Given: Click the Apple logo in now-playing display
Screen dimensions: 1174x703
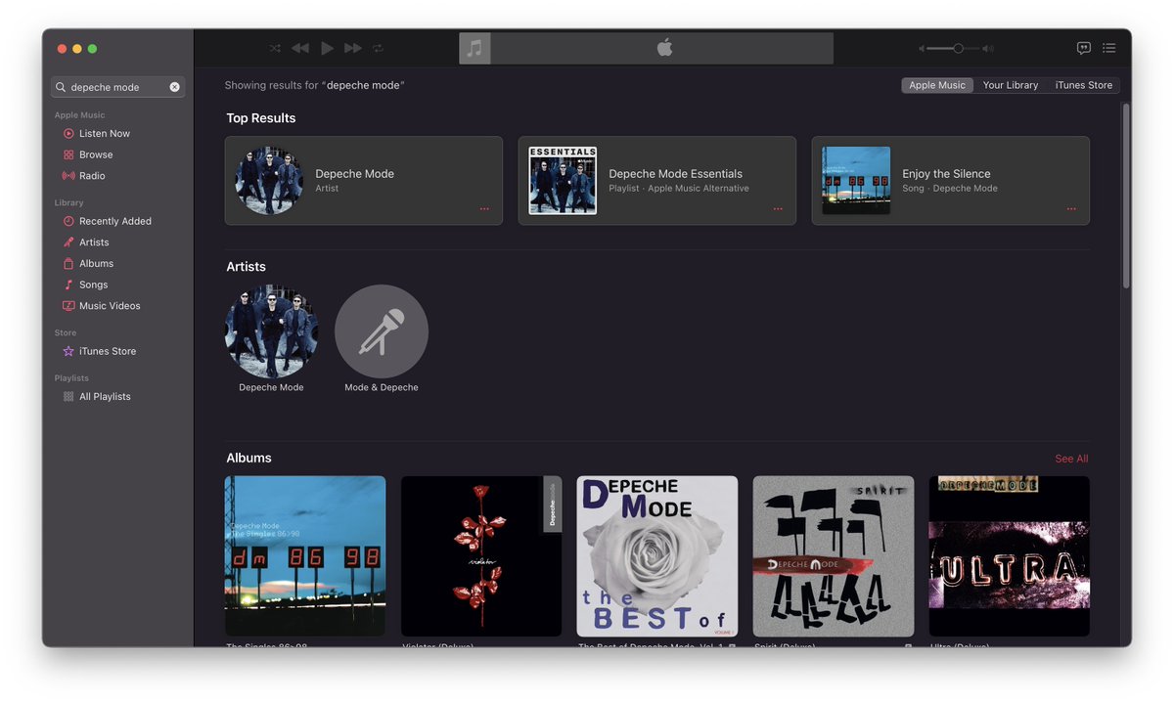Looking at the screenshot, I should 664,48.
